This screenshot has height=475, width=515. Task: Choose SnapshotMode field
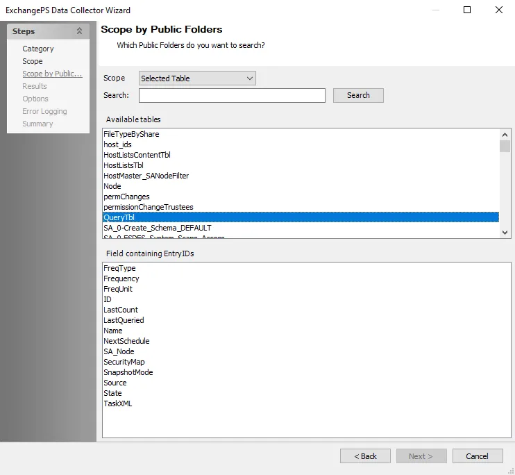(x=307, y=372)
